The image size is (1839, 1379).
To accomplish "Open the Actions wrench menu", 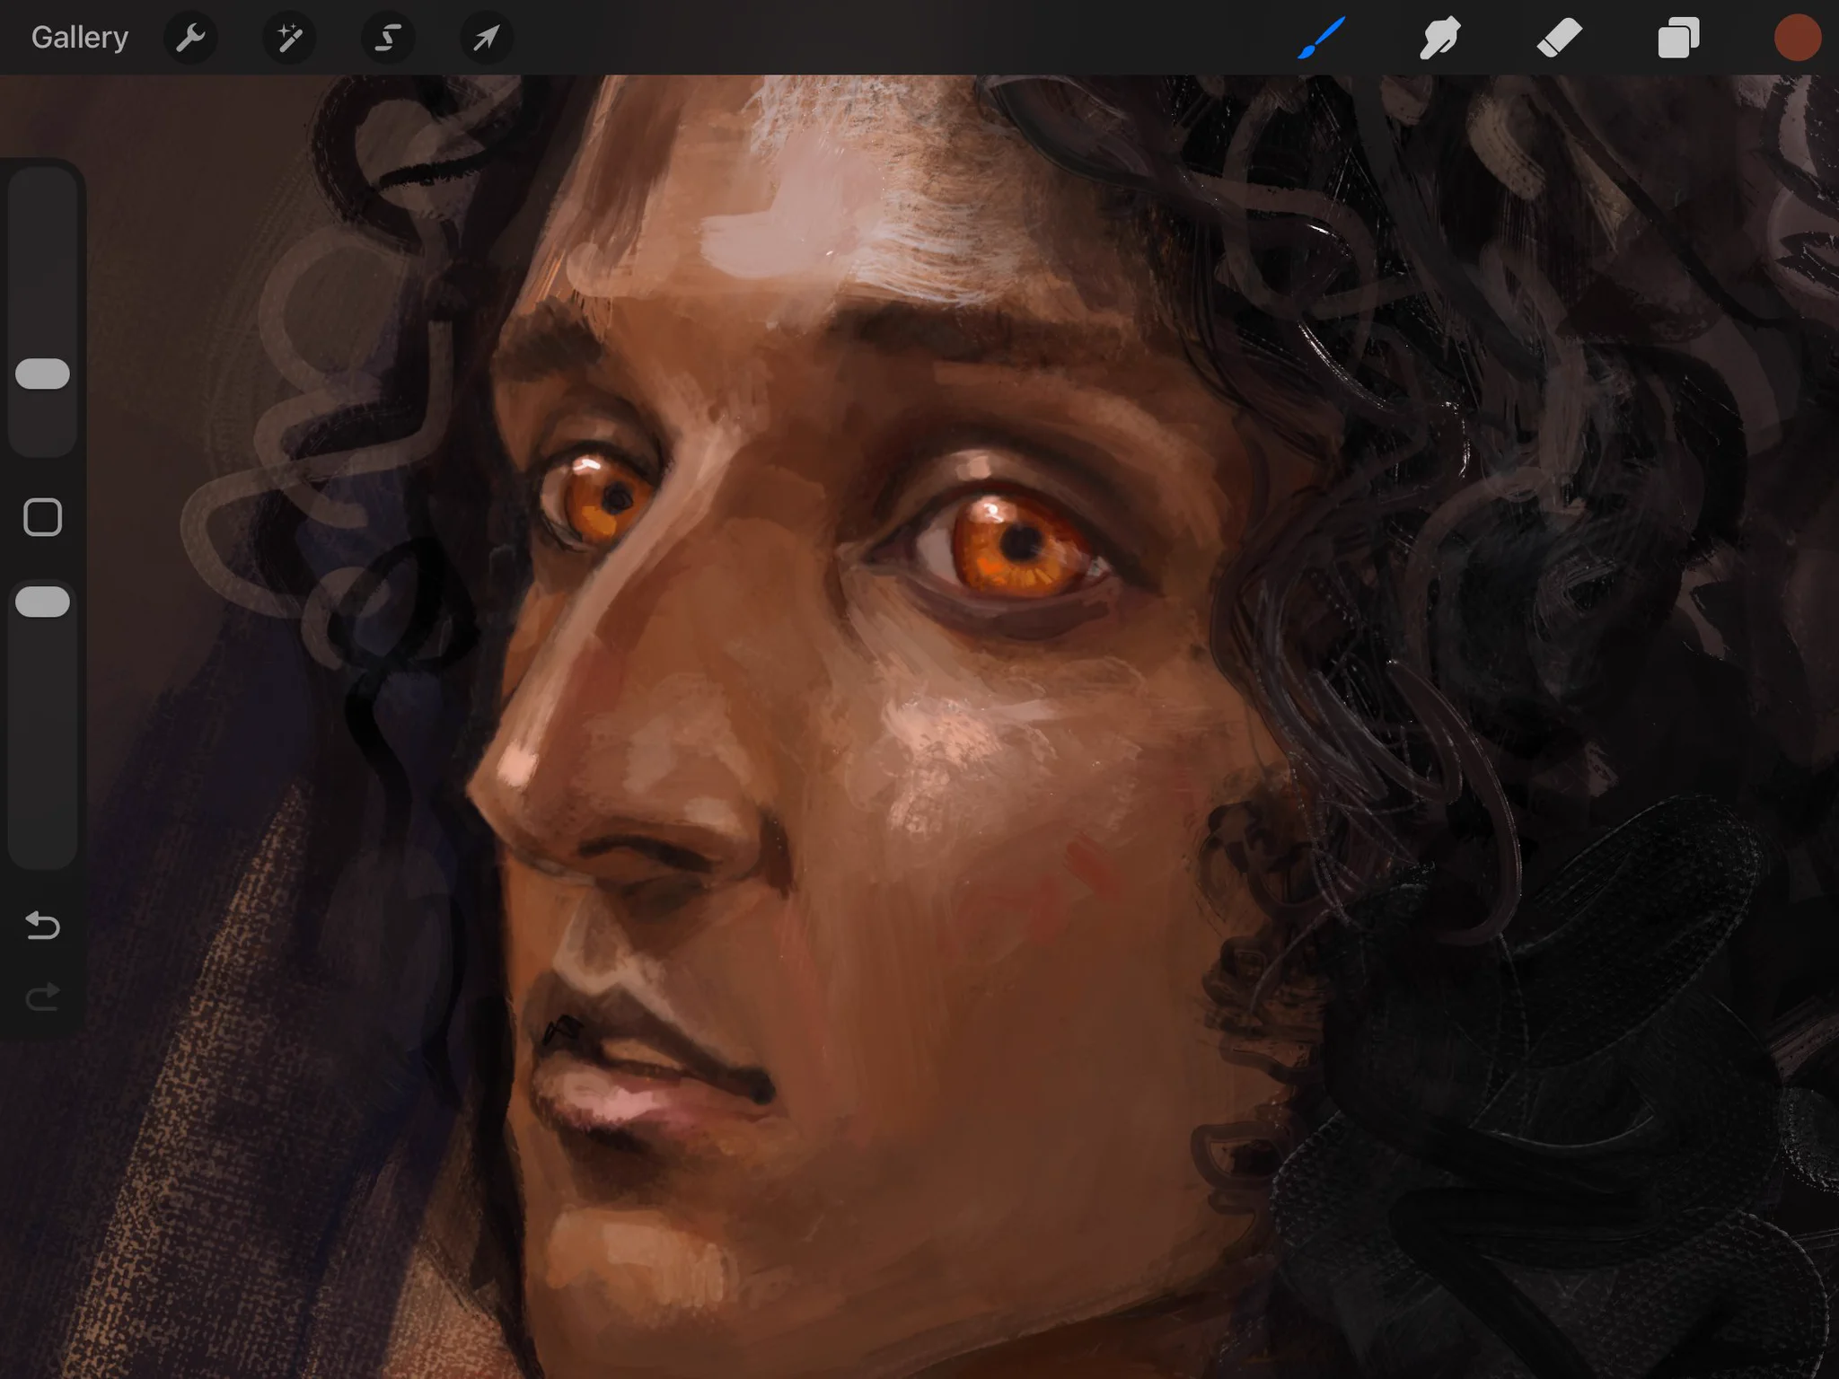I will [x=190, y=38].
